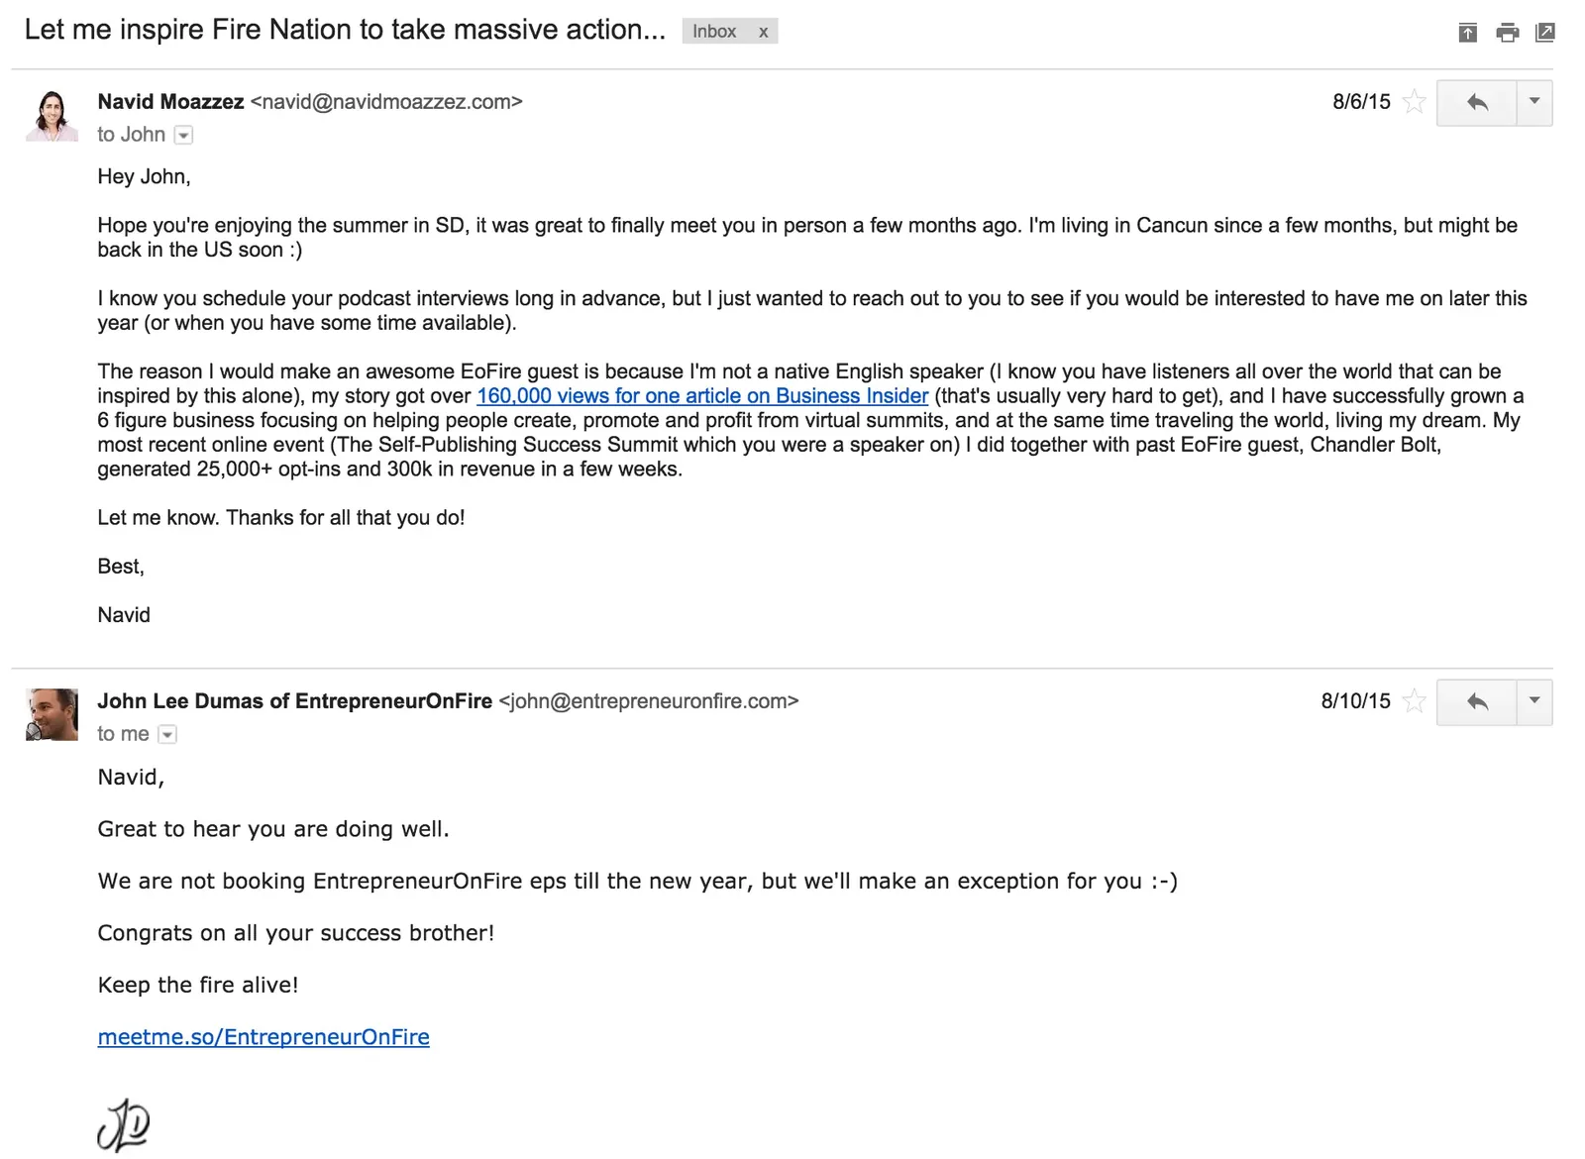Open conversation in new window icon
Viewport: 1585px width, 1159px height.
point(1544,33)
